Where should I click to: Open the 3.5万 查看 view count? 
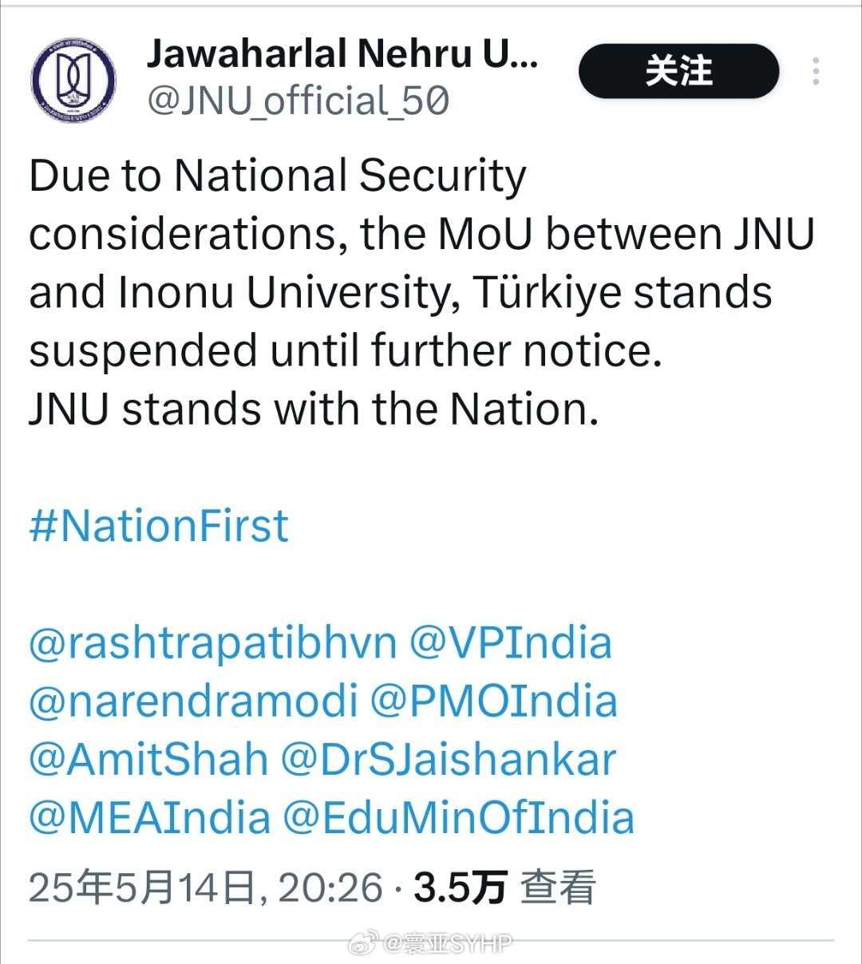[504, 887]
